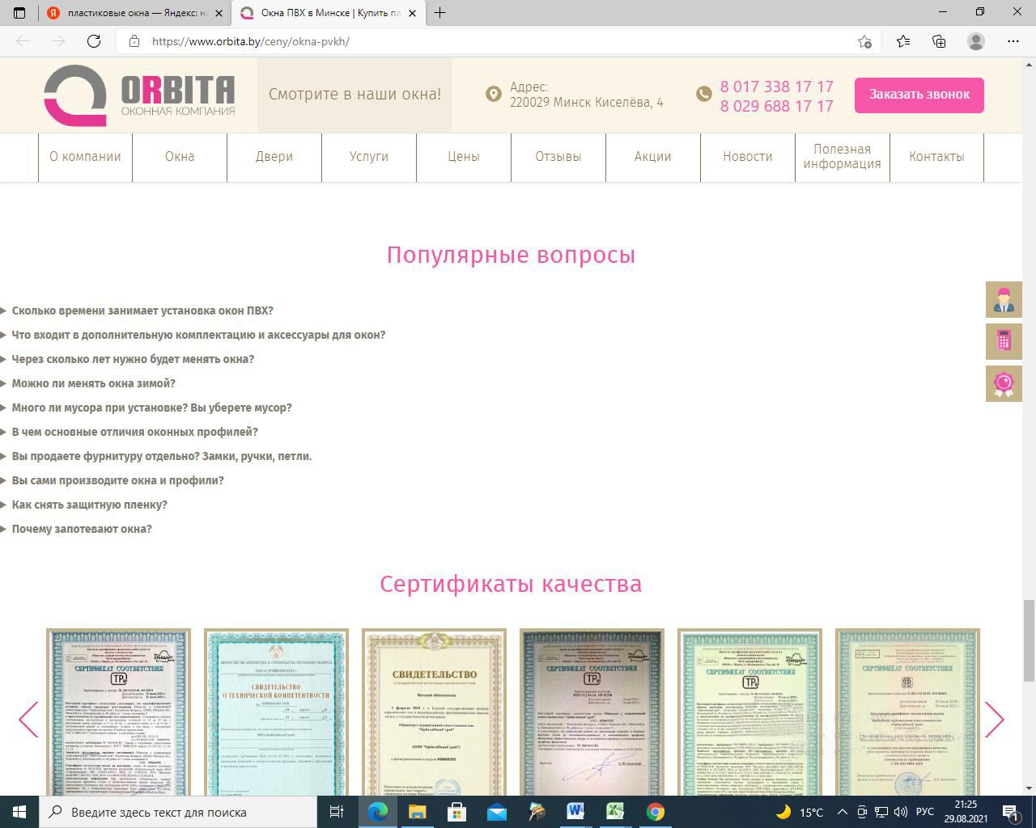Launch Excel from the taskbar

coord(615,811)
